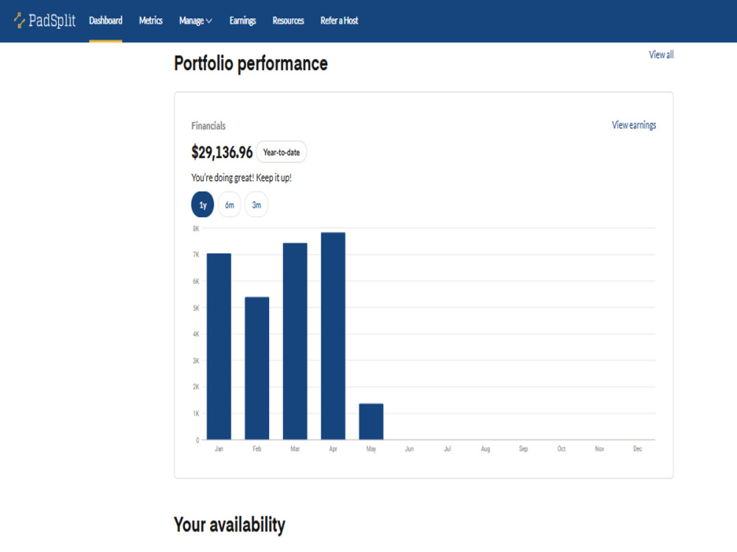Viewport: 737px width, 552px height.
Task: Click the PadSplit logo
Action: tap(45, 21)
